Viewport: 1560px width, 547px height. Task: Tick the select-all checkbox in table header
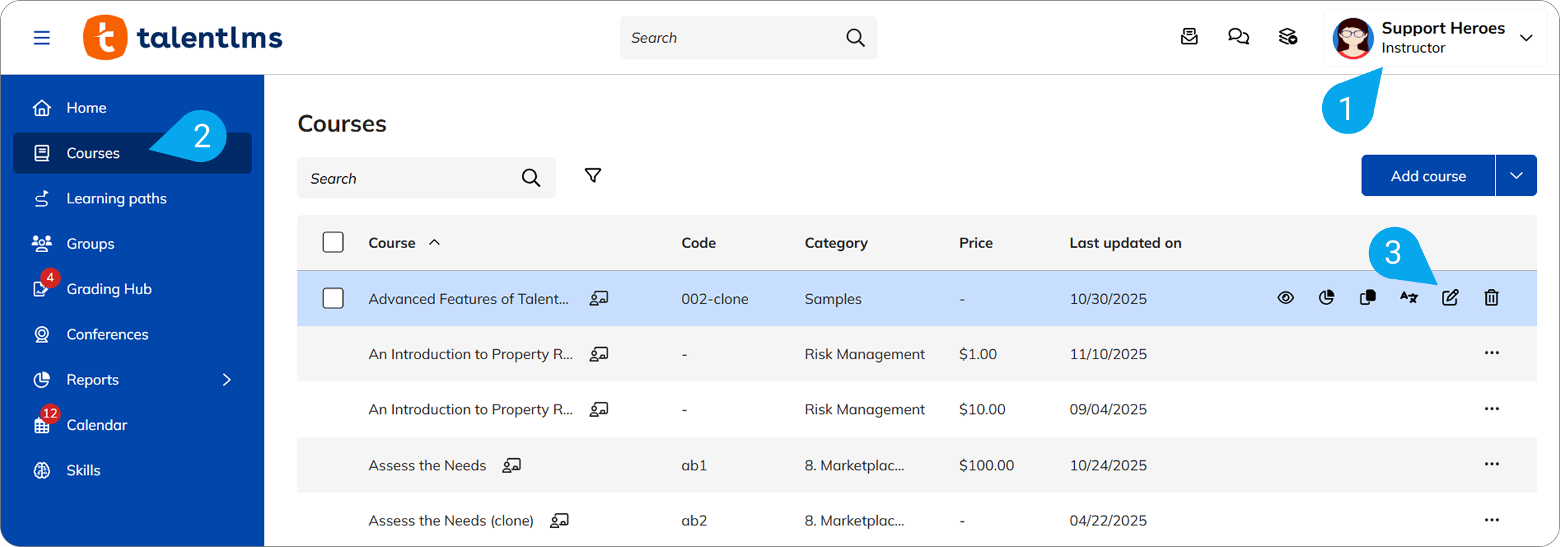(x=333, y=243)
